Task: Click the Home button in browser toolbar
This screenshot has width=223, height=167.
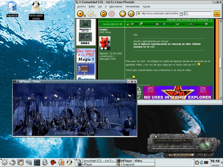Action: (x=122, y=13)
